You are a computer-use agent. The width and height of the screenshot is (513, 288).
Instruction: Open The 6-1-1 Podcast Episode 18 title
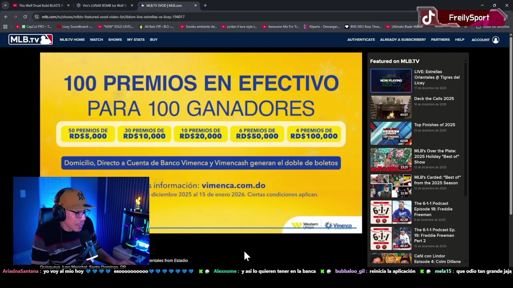433,209
